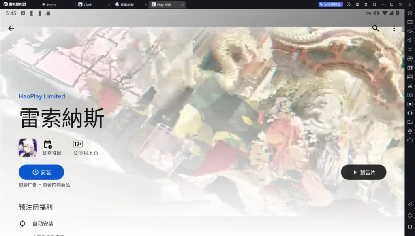Close the 雷索納斯 emulator tab

pos(145,4)
